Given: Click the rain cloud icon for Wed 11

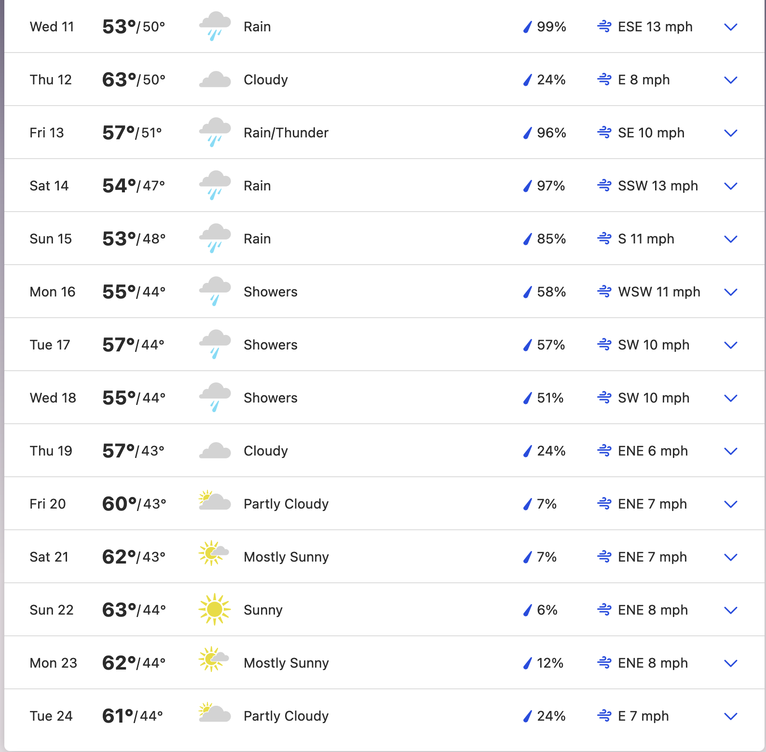Looking at the screenshot, I should [x=215, y=27].
